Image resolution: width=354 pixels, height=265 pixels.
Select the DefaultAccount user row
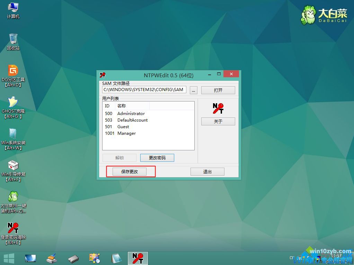(132, 120)
